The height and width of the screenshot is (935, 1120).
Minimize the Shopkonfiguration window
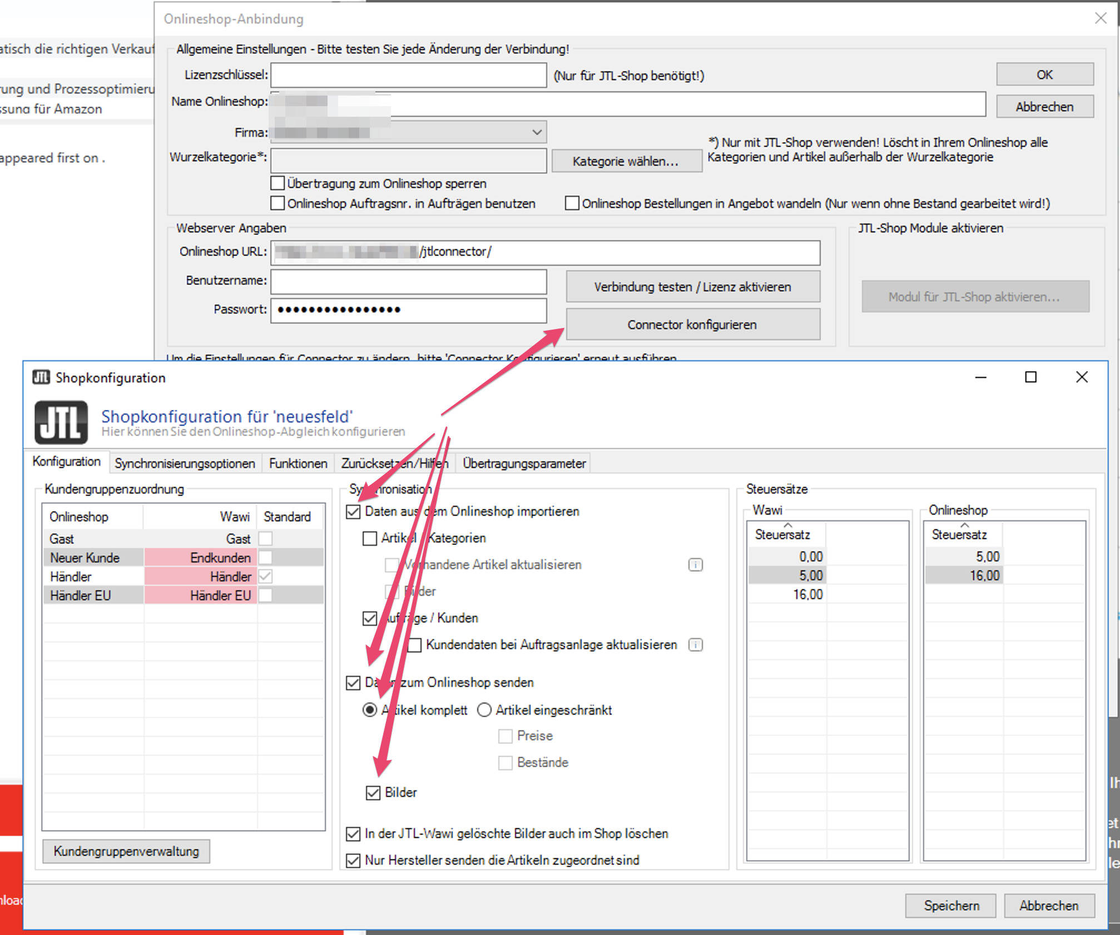pyautogui.click(x=980, y=377)
